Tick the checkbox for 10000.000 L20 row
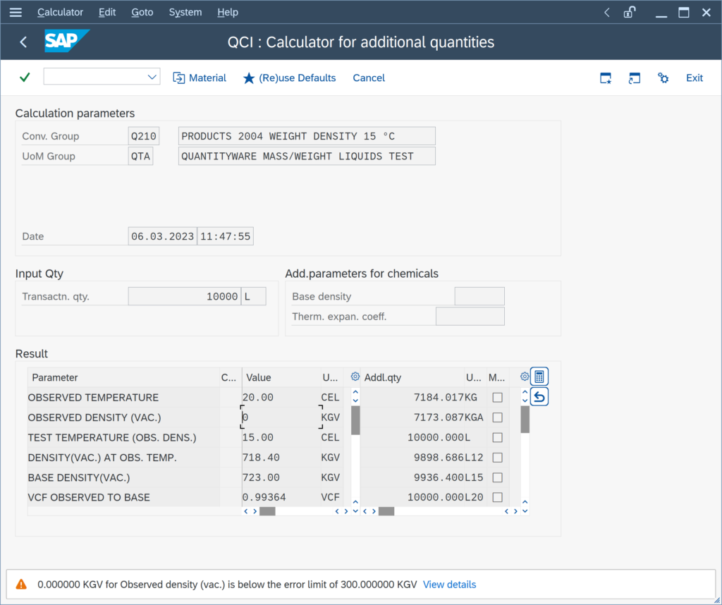Image resolution: width=722 pixels, height=605 pixels. click(x=497, y=497)
